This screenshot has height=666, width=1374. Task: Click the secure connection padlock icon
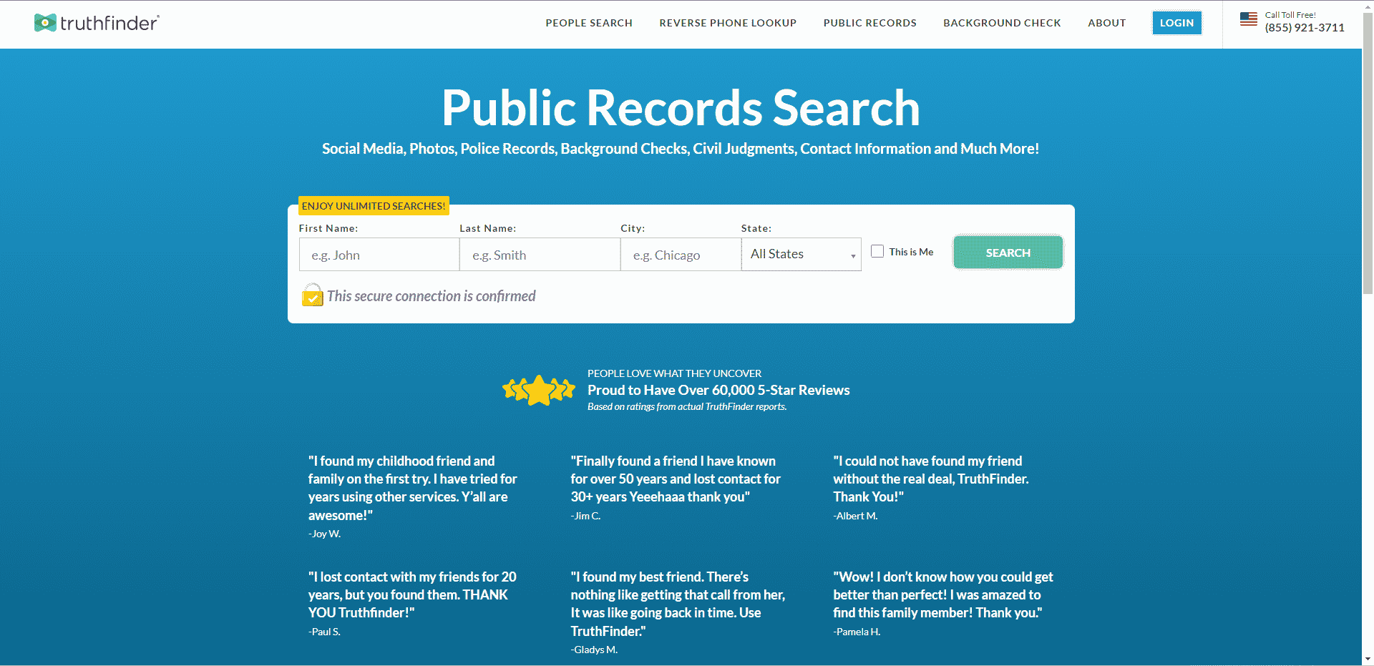[x=313, y=295]
